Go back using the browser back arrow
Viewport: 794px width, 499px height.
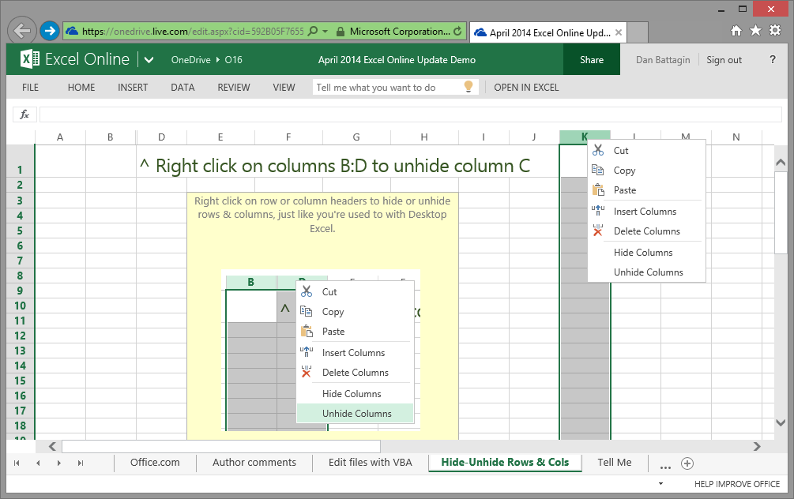23,31
